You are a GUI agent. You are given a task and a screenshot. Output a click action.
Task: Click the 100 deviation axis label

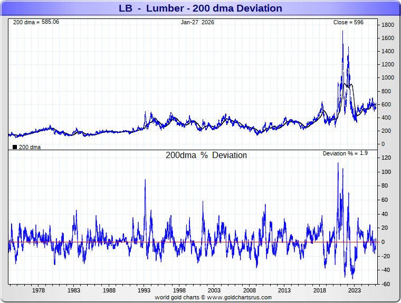coord(386,172)
